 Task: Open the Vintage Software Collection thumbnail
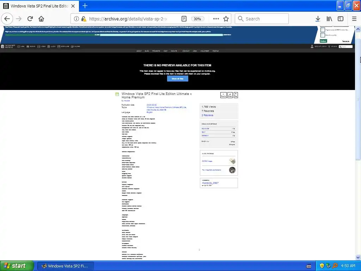pyautogui.click(x=232, y=170)
